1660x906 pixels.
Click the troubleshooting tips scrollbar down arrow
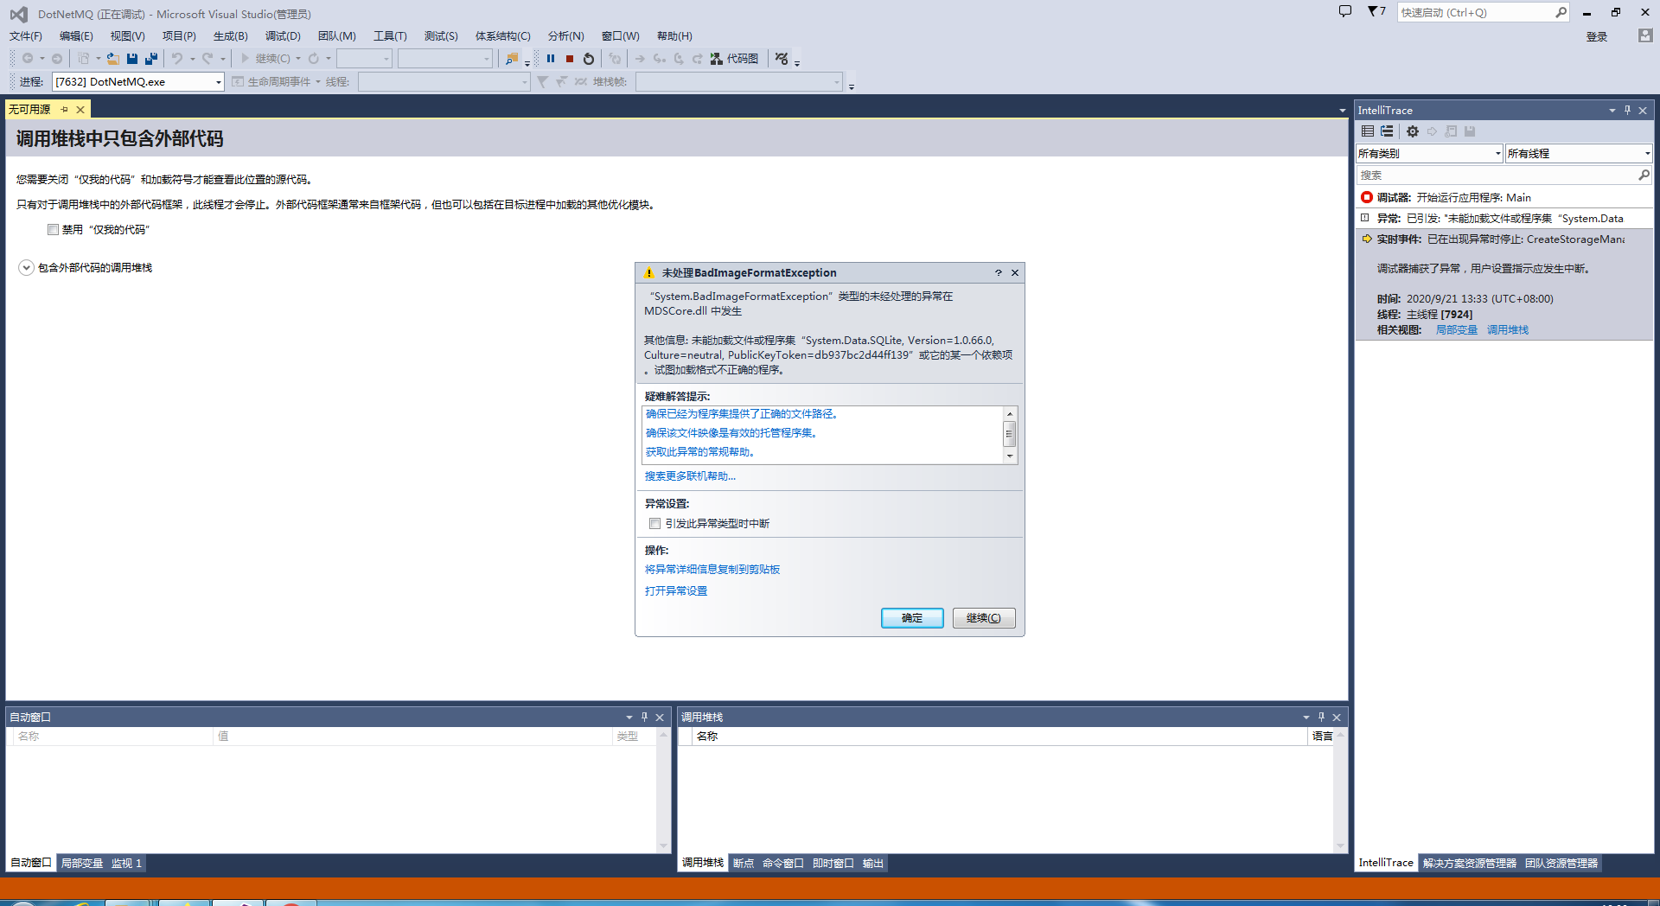coord(1009,456)
